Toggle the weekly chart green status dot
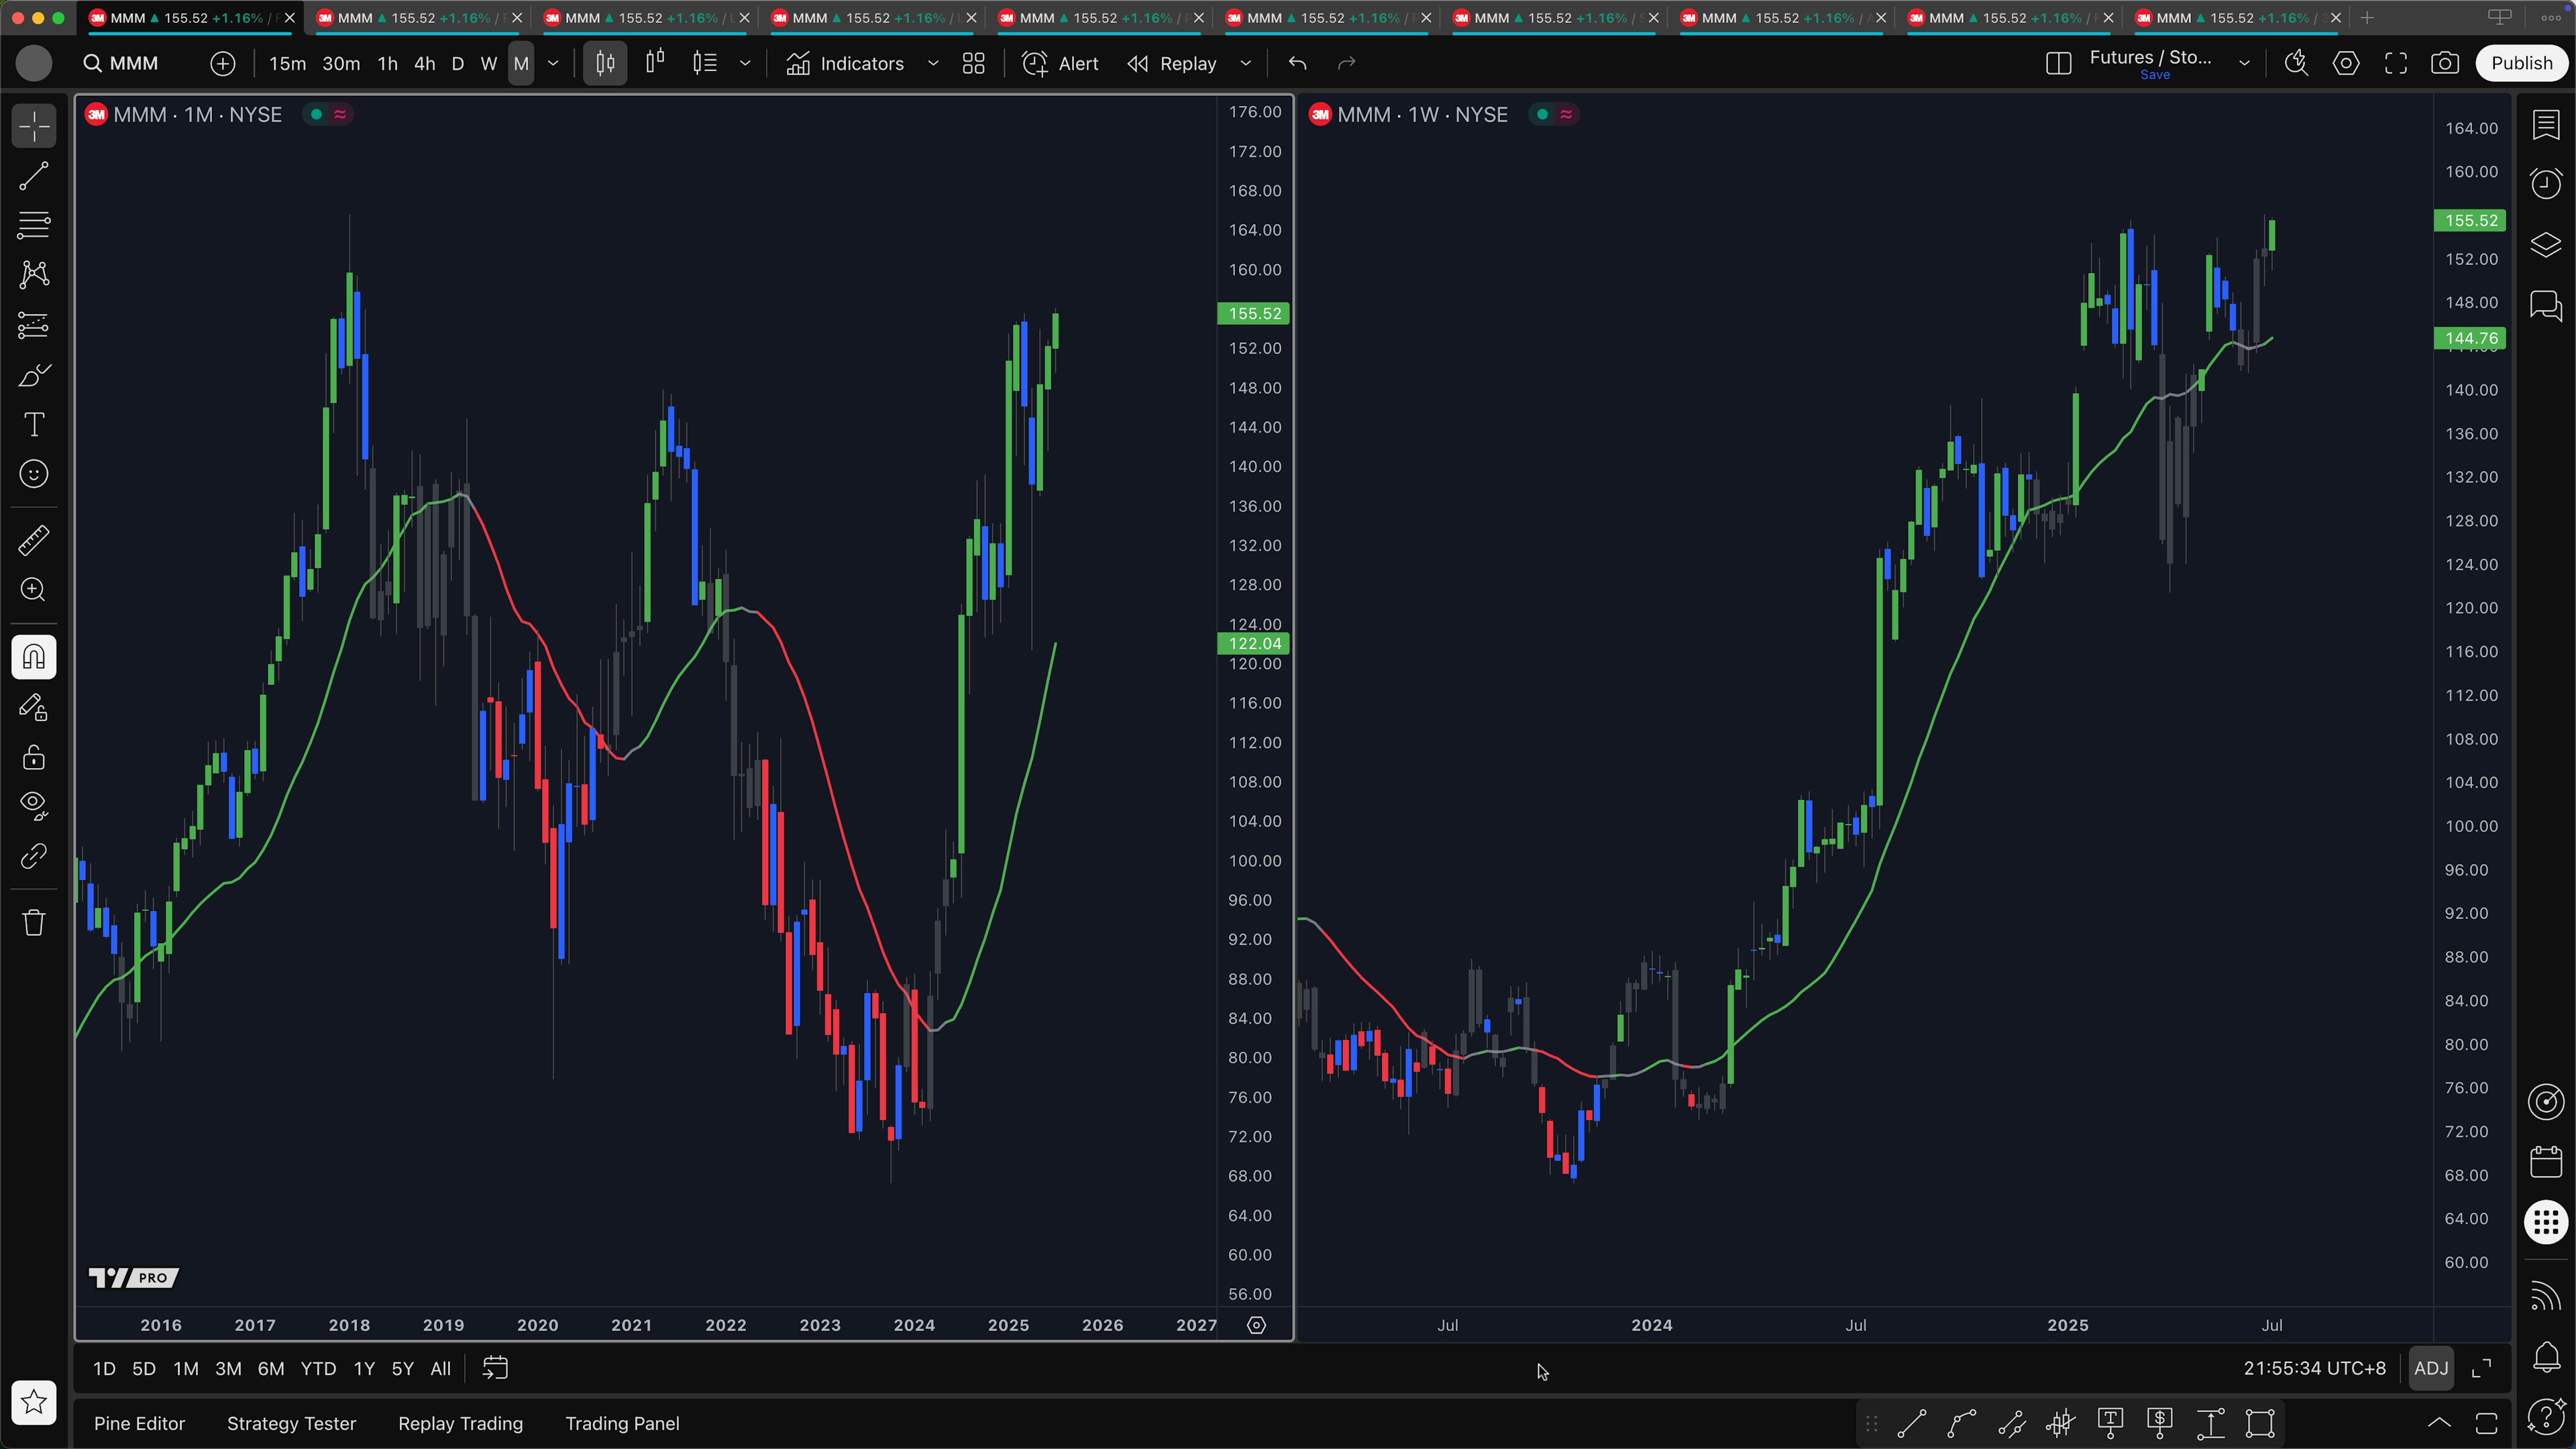 click(1542, 114)
